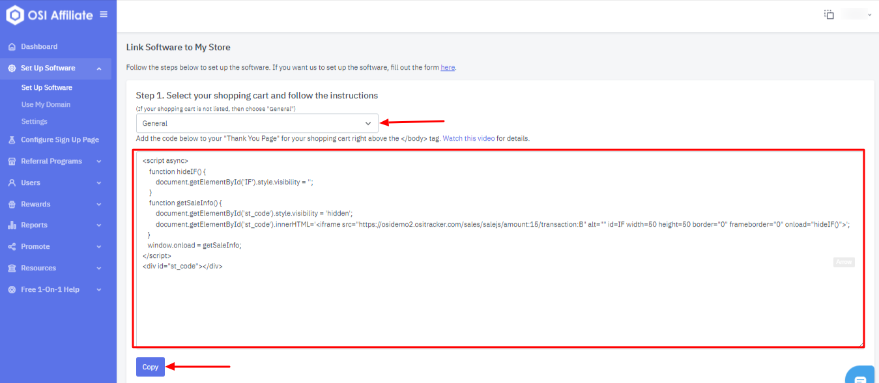Open Configure Sign Up Page
This screenshot has height=383, width=879.
click(60, 140)
